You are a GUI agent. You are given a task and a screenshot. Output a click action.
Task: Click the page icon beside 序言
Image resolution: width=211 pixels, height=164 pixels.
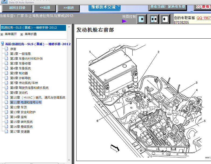[x=6, y=49]
